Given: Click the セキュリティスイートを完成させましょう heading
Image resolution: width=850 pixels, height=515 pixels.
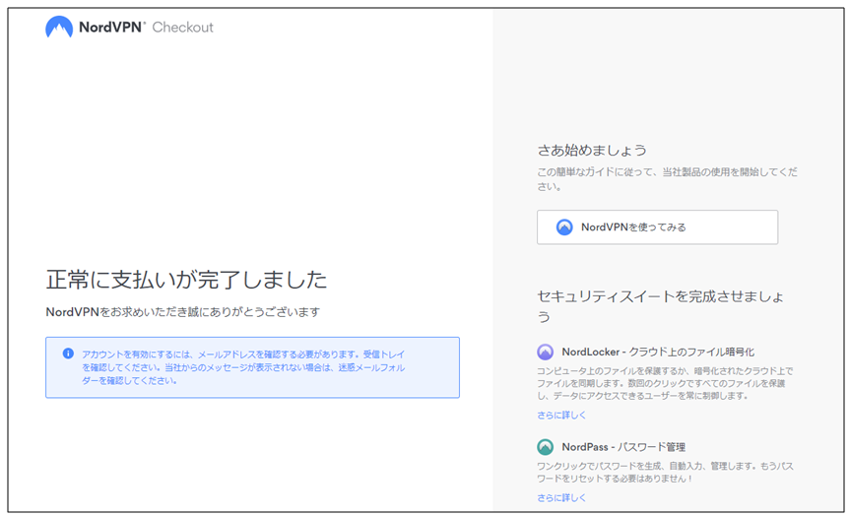Looking at the screenshot, I should coord(660,306).
